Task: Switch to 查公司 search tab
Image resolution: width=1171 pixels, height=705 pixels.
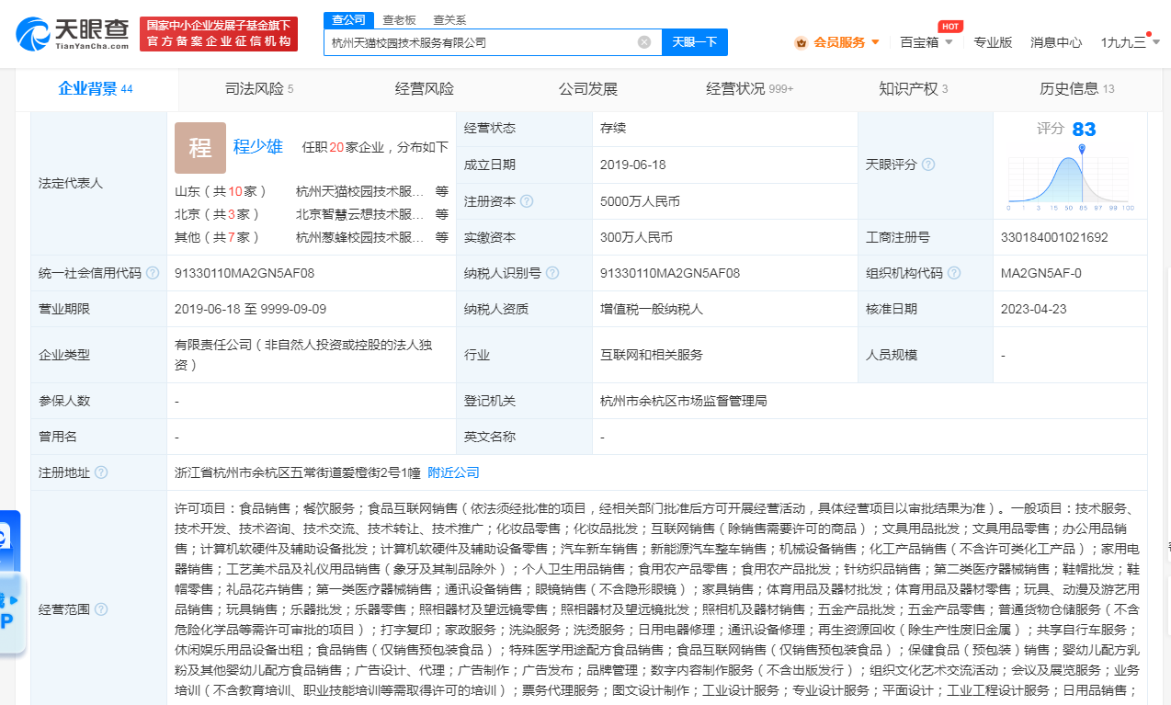Action: [349, 19]
